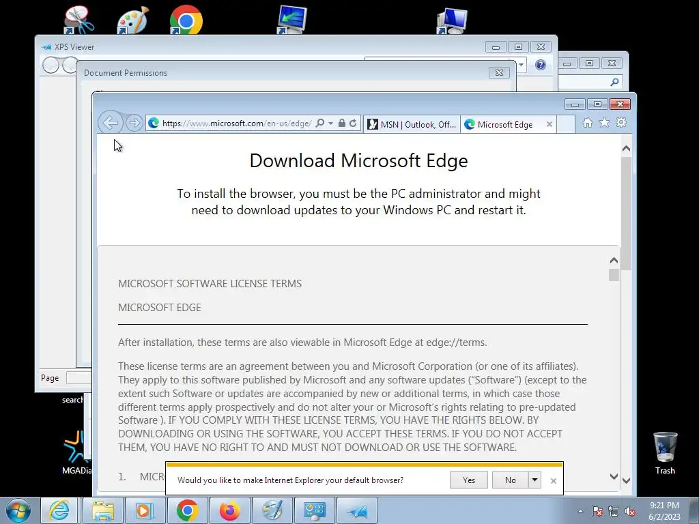Click the license terms scroll thumb
Viewport: 699px width, 524px height.
[x=614, y=275]
